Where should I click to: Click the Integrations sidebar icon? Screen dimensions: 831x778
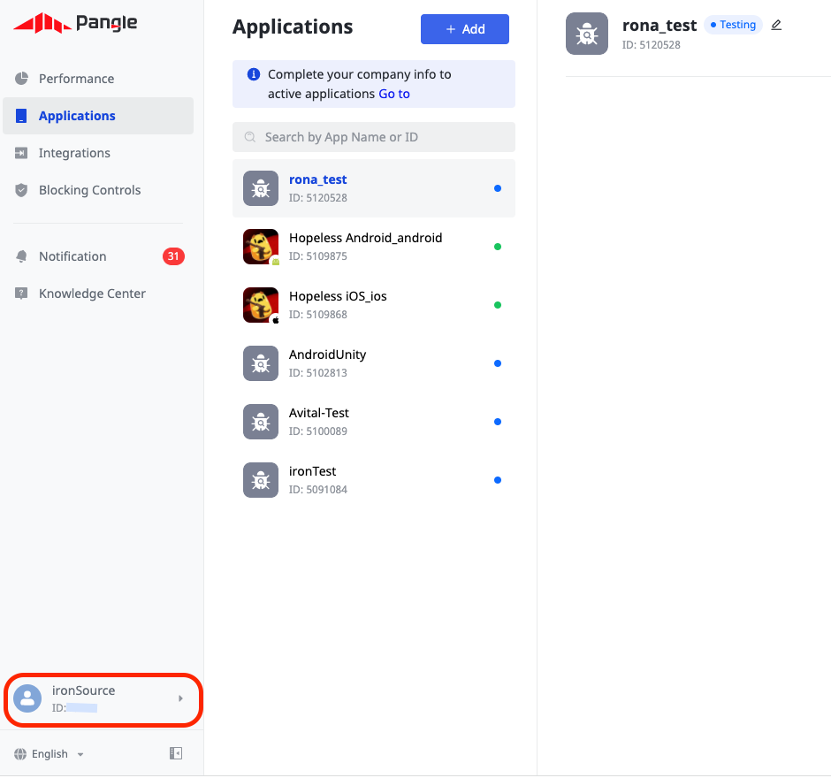point(21,153)
